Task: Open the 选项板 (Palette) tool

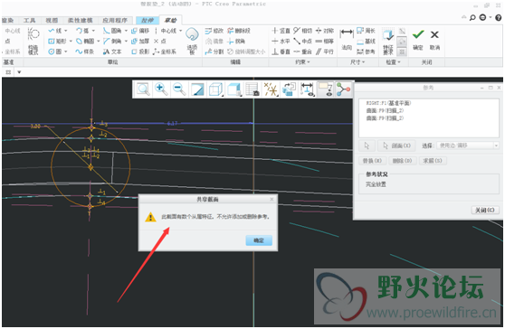Action: [x=192, y=42]
